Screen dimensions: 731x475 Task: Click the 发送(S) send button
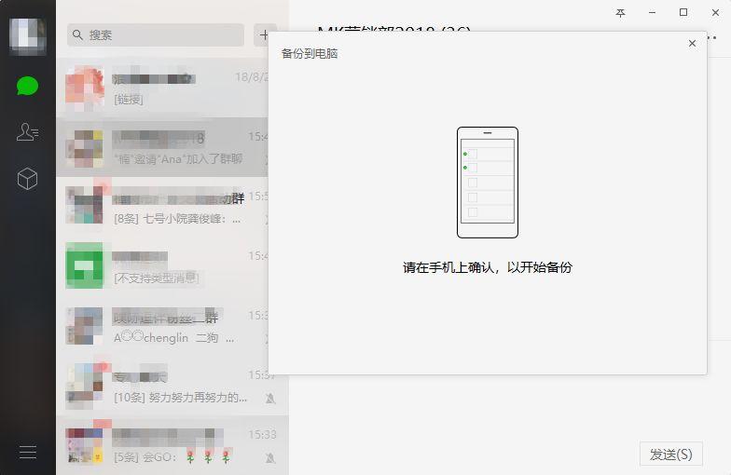click(x=671, y=455)
